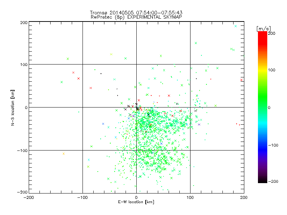Image resolution: width=287 pixels, height=215 pixels.
Task: Click the cyan band of the colorbar
Action: [x=263, y=123]
